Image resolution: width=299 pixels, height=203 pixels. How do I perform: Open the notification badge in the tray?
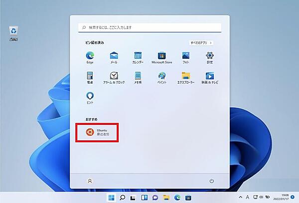pos(293,197)
